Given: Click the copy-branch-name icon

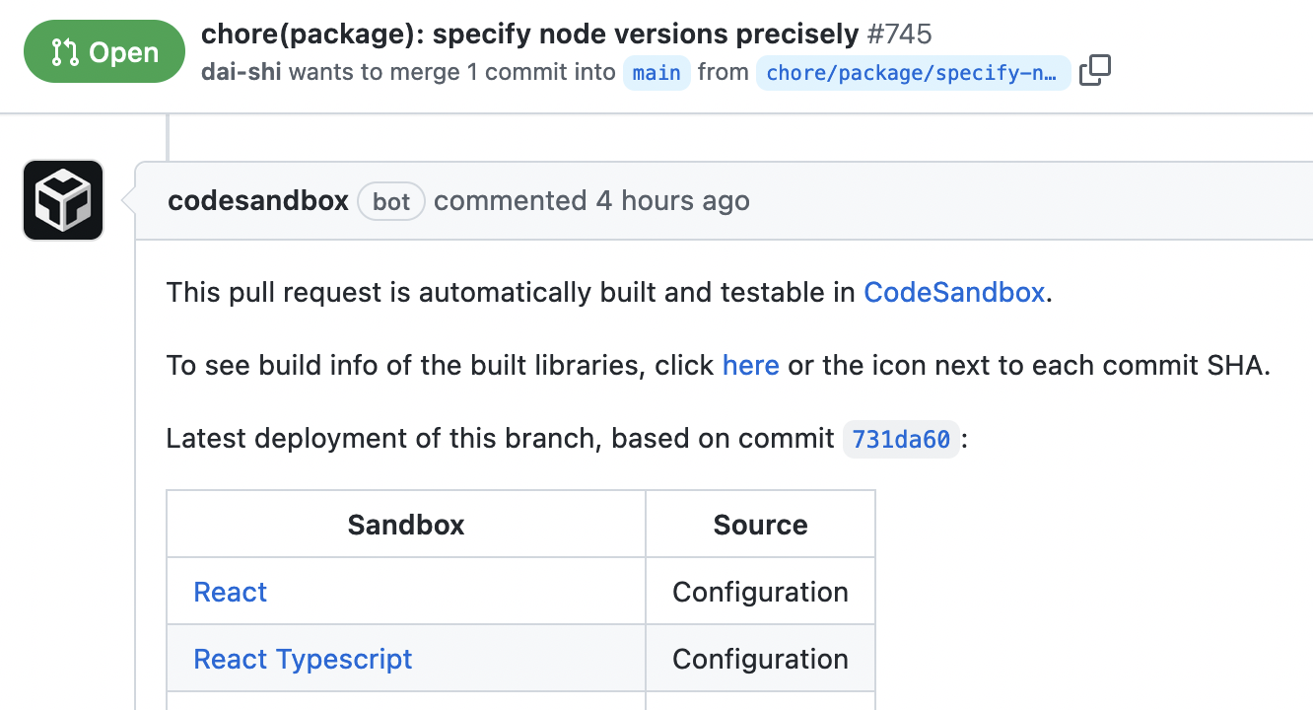Looking at the screenshot, I should [x=1095, y=71].
